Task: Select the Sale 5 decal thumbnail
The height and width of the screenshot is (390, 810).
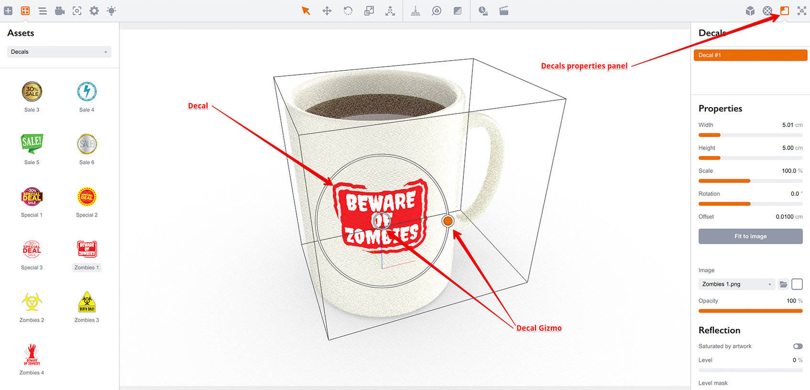Action: [x=32, y=144]
